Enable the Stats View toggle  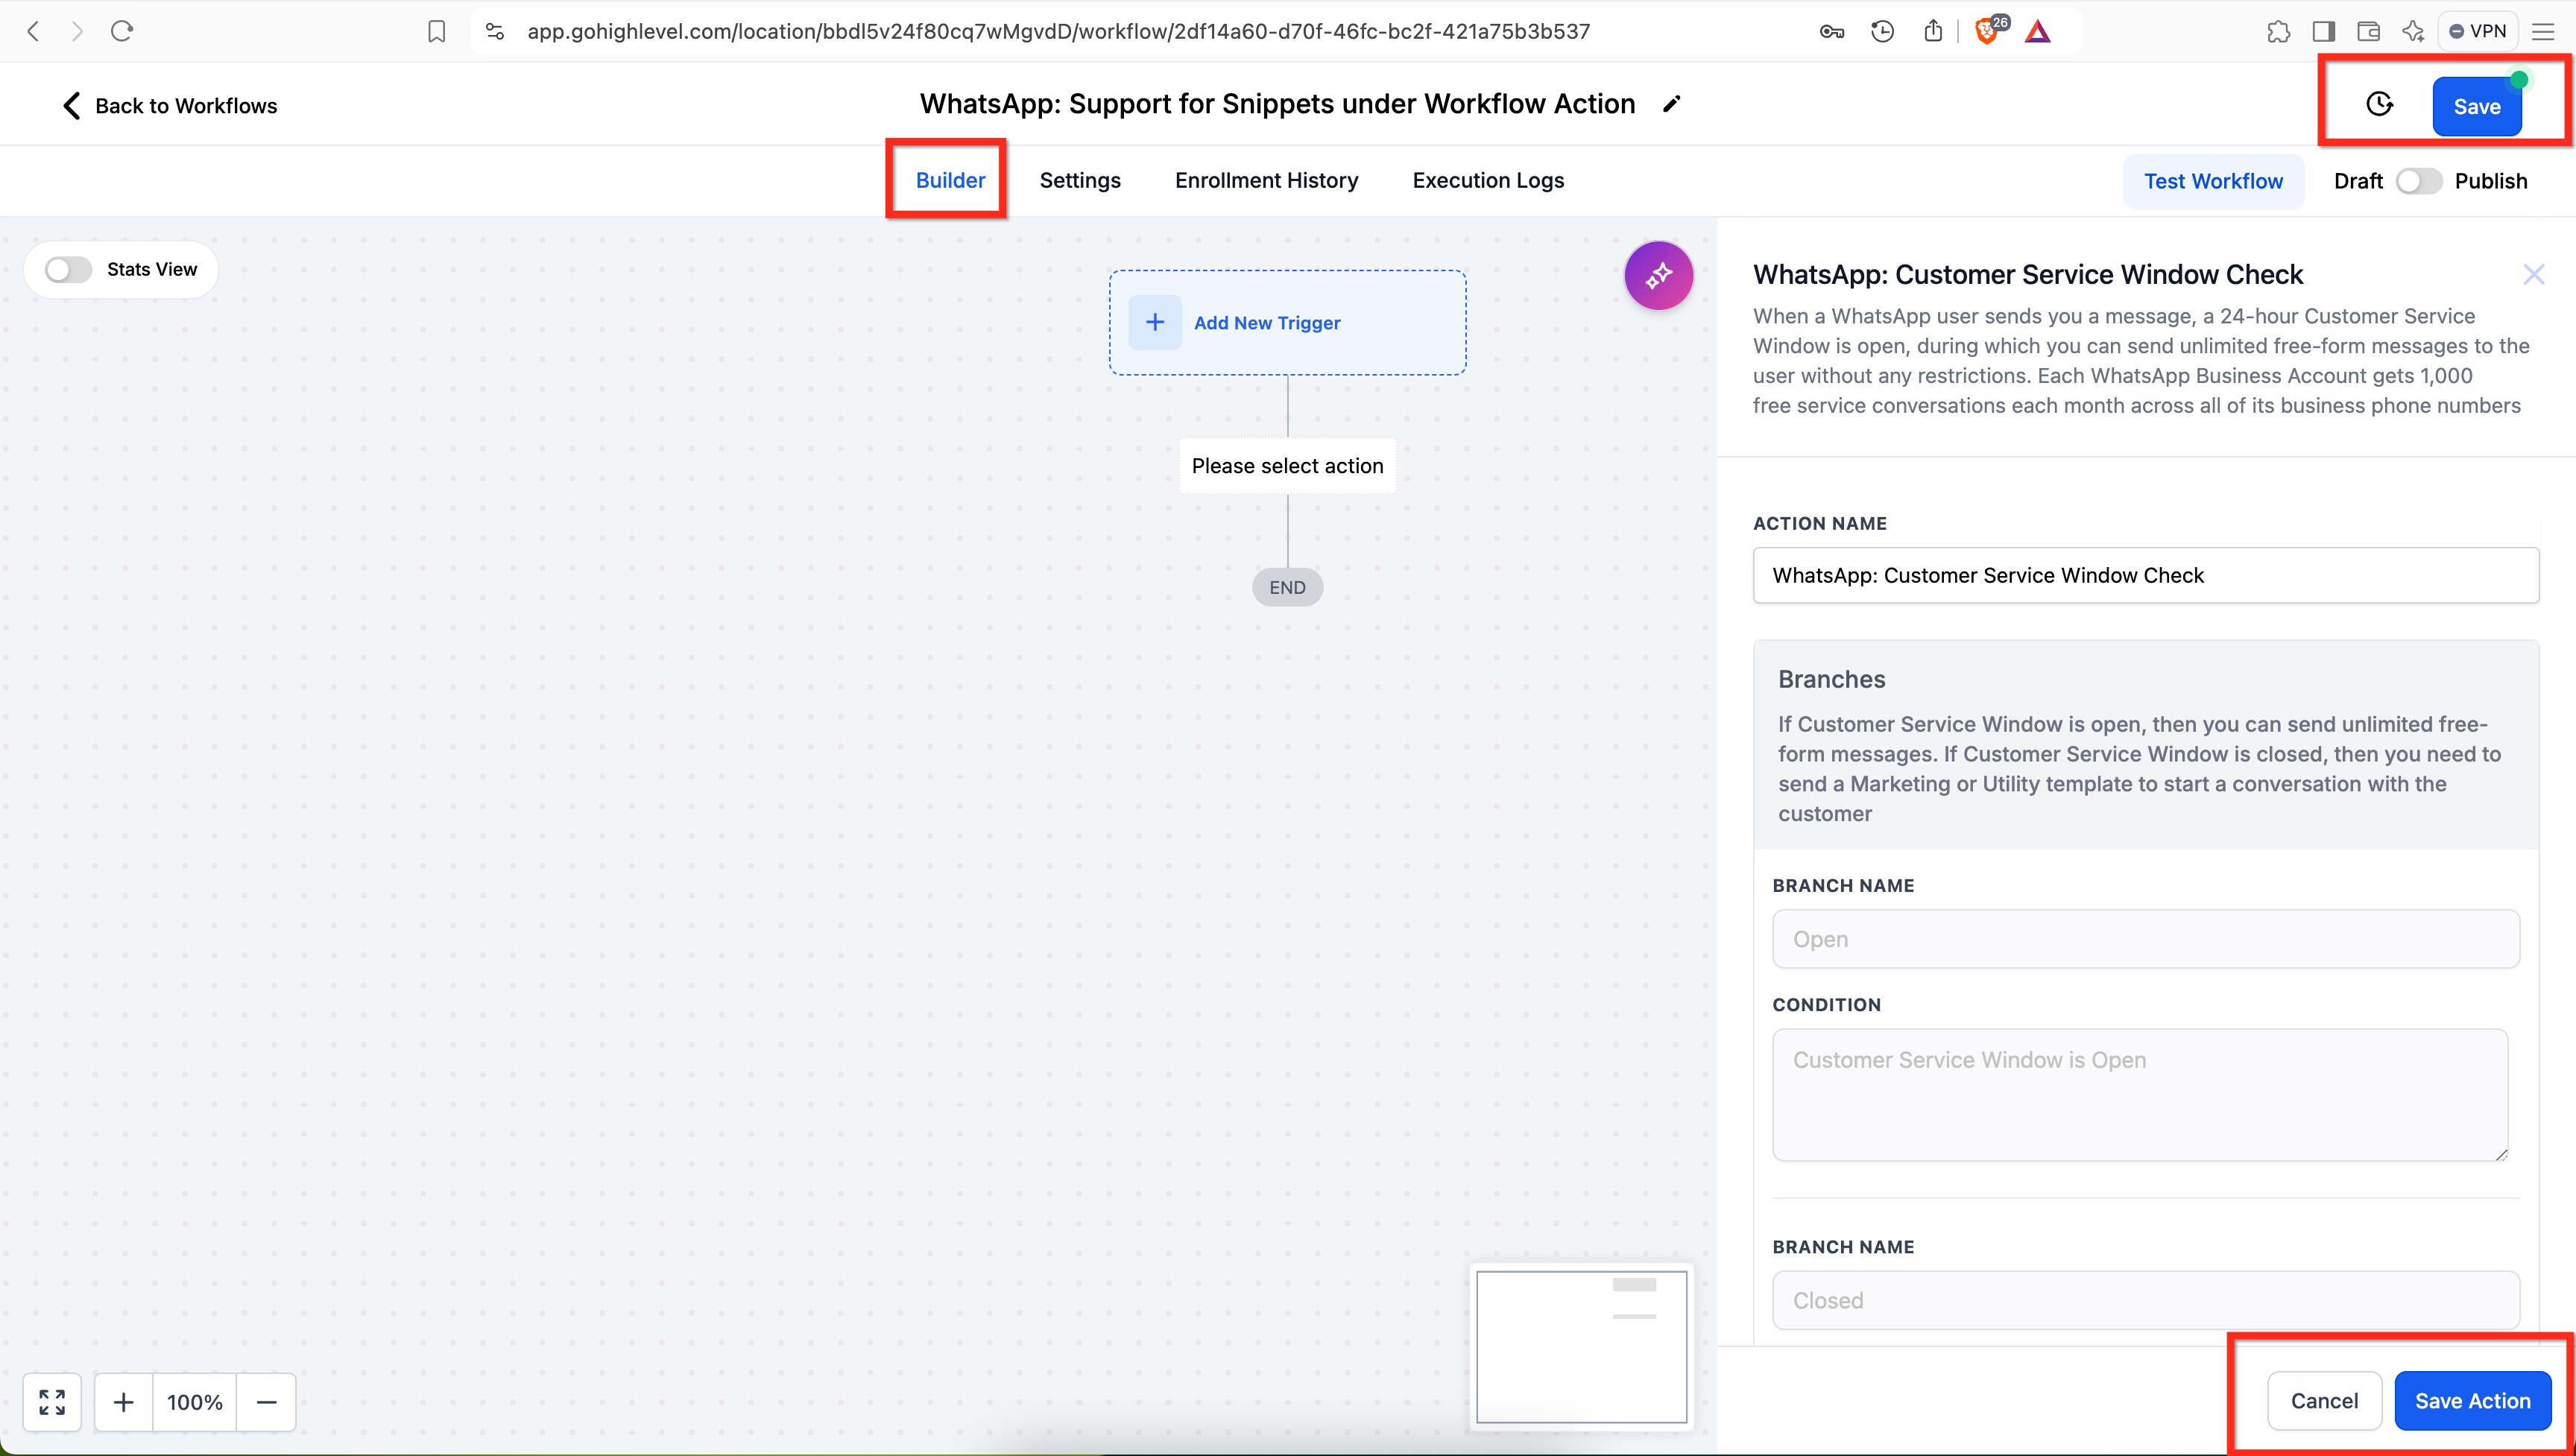point(68,269)
